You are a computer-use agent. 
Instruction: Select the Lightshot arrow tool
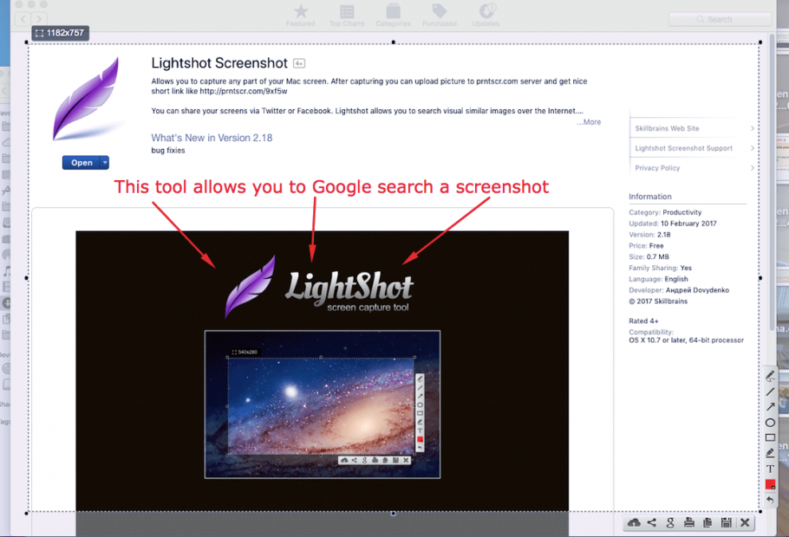(x=770, y=407)
